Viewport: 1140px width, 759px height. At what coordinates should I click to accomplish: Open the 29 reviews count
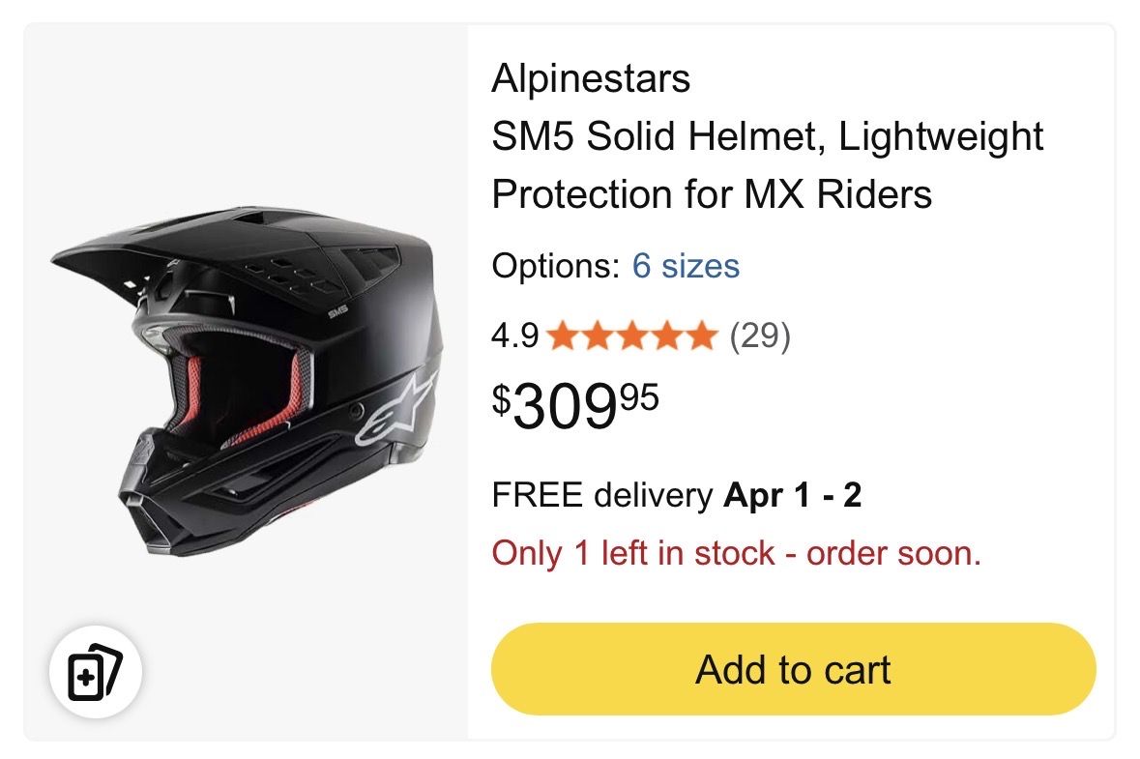[x=759, y=336]
